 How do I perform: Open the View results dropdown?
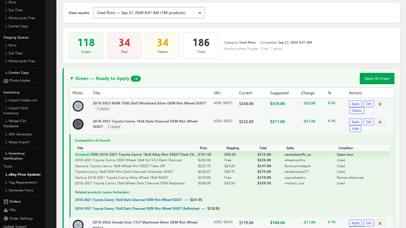[x=149, y=13]
